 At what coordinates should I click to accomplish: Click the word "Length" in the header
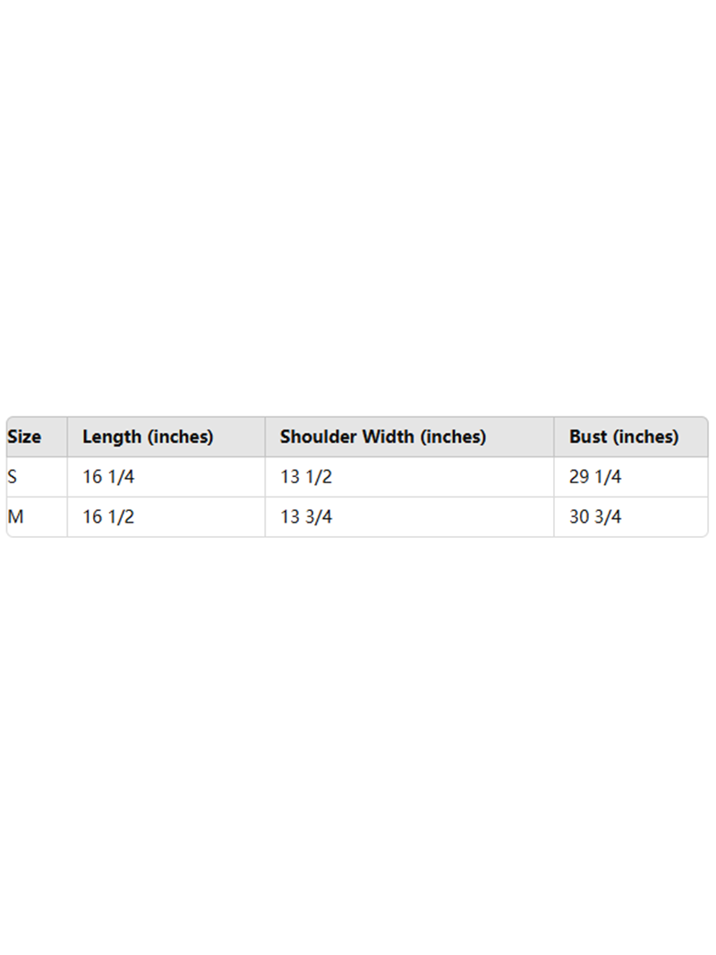pyautogui.click(x=112, y=437)
